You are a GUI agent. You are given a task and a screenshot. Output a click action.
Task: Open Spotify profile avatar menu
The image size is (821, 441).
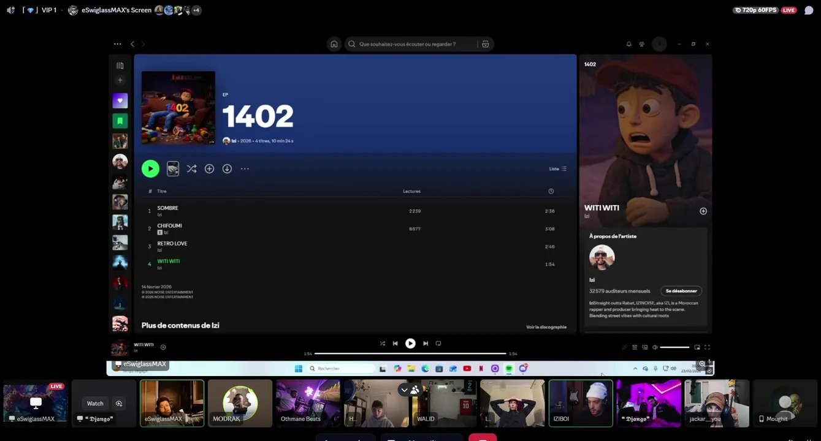click(x=659, y=44)
